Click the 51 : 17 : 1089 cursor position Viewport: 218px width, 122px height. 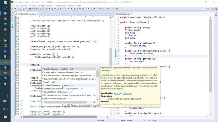(150, 121)
